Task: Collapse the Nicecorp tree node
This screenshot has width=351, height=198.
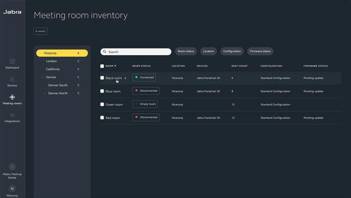Action: (40, 53)
